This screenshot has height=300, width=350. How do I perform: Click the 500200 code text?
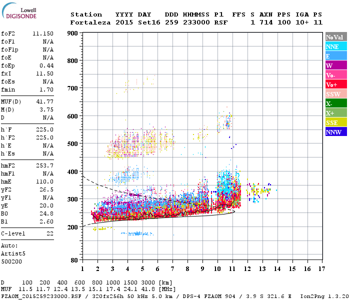[x=11, y=262]
